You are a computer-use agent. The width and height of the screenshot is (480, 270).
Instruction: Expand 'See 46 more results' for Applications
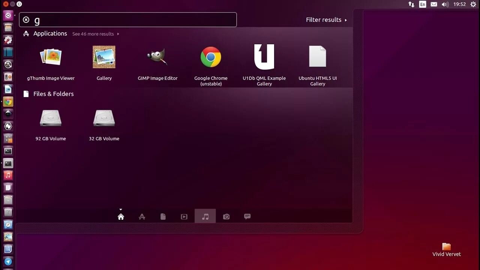click(x=96, y=34)
